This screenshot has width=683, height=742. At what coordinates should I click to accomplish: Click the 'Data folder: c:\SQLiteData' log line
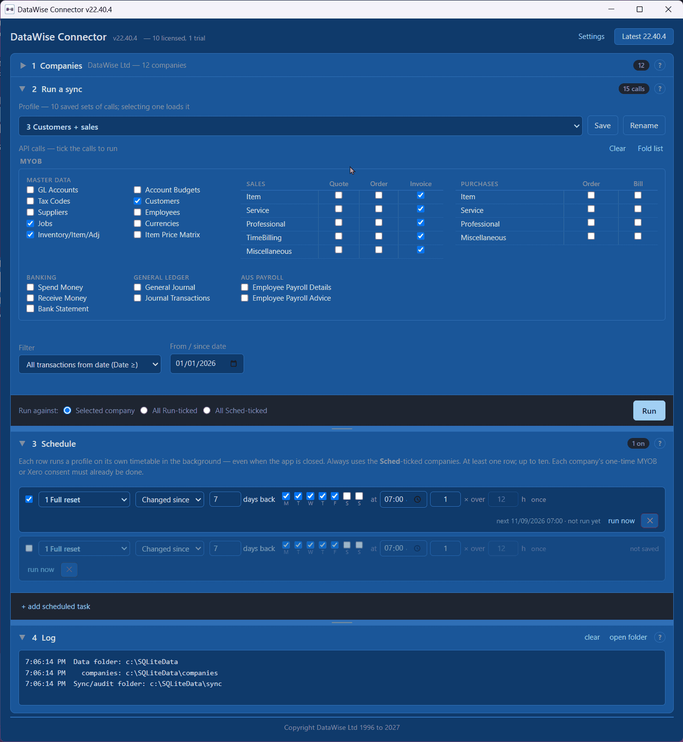point(101,662)
